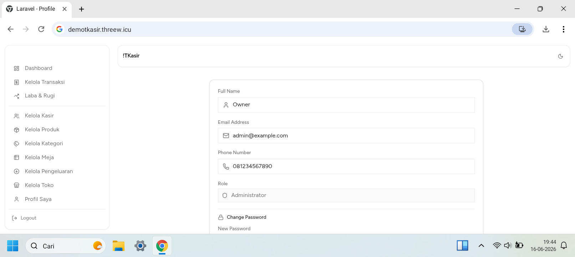Focus the Full Name input field
The height and width of the screenshot is (257, 575).
[x=346, y=105]
